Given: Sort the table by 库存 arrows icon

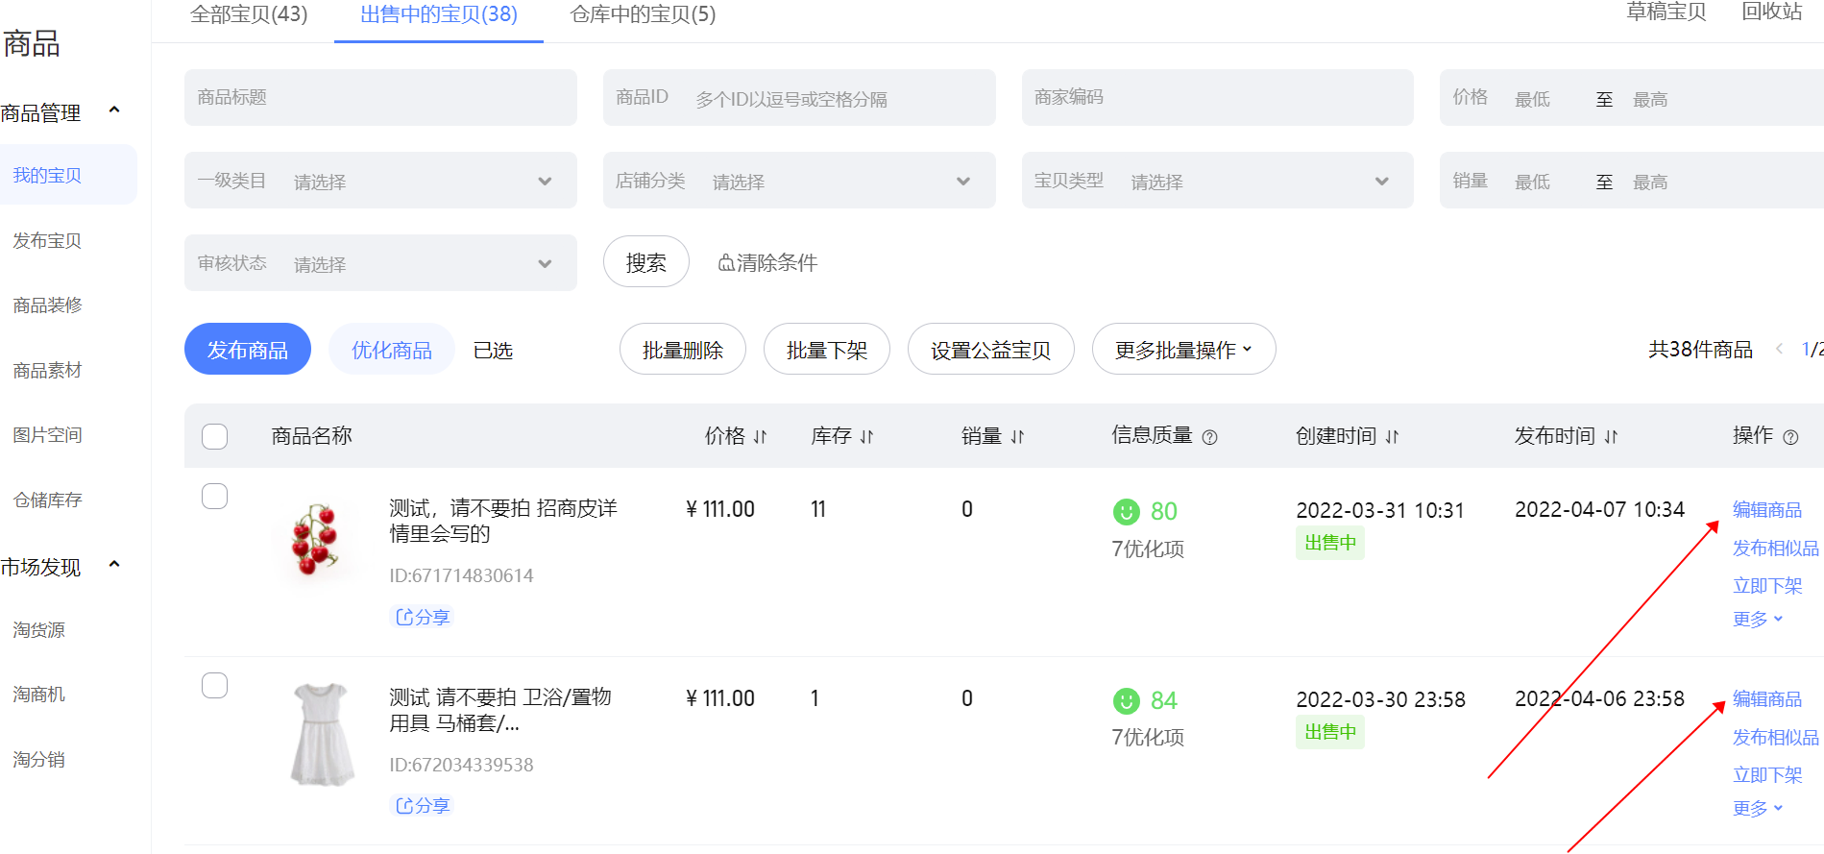Looking at the screenshot, I should tap(866, 437).
